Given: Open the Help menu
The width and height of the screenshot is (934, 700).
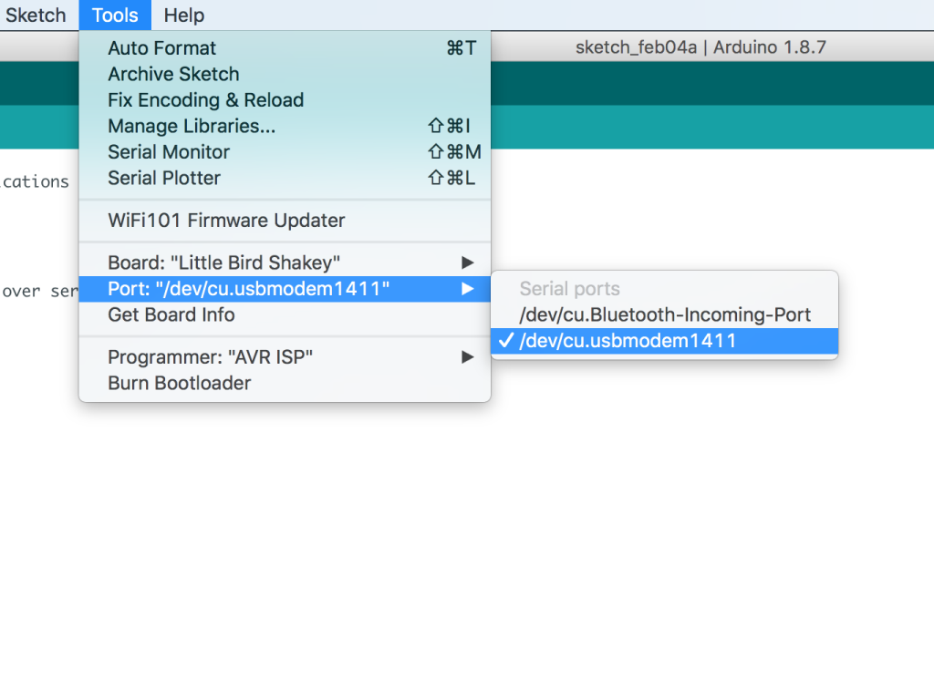Looking at the screenshot, I should (x=184, y=15).
